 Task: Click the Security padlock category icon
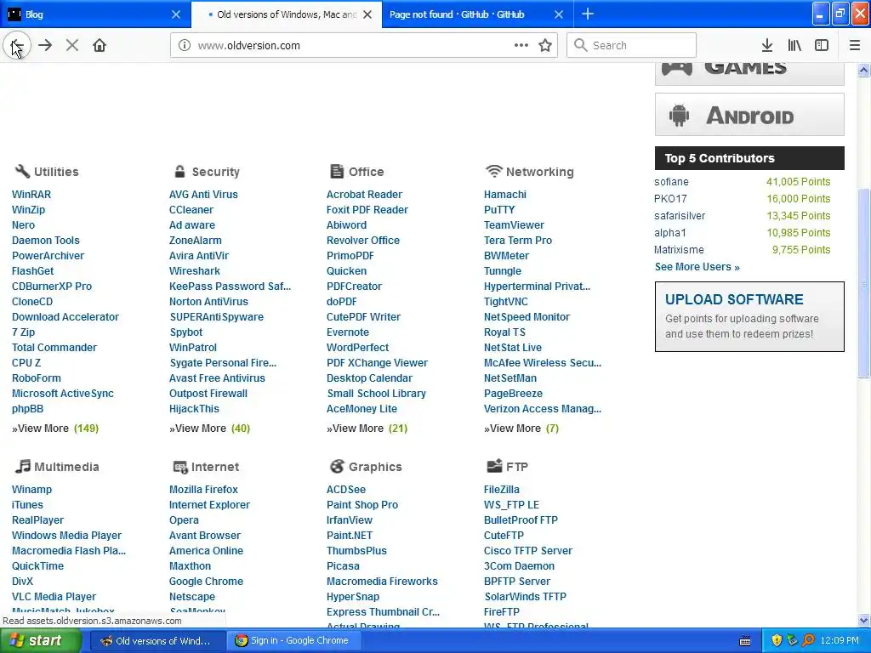coord(179,172)
